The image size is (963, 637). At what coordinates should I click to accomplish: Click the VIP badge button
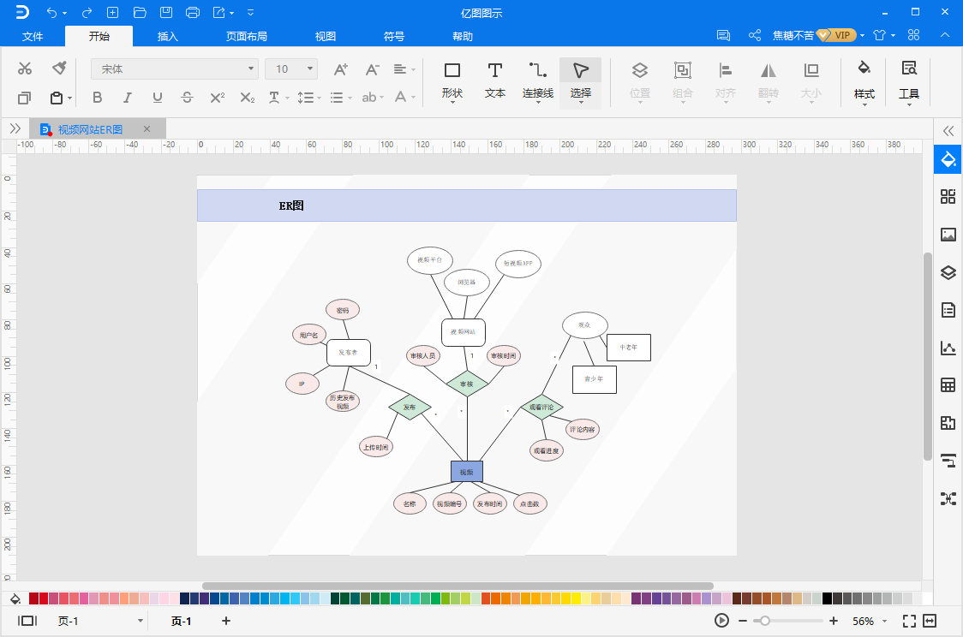pyautogui.click(x=837, y=35)
